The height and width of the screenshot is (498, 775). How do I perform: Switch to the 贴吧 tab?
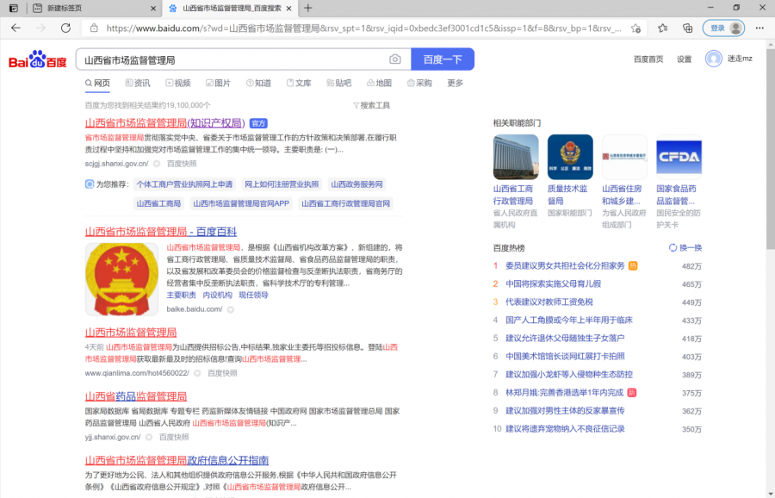click(339, 83)
